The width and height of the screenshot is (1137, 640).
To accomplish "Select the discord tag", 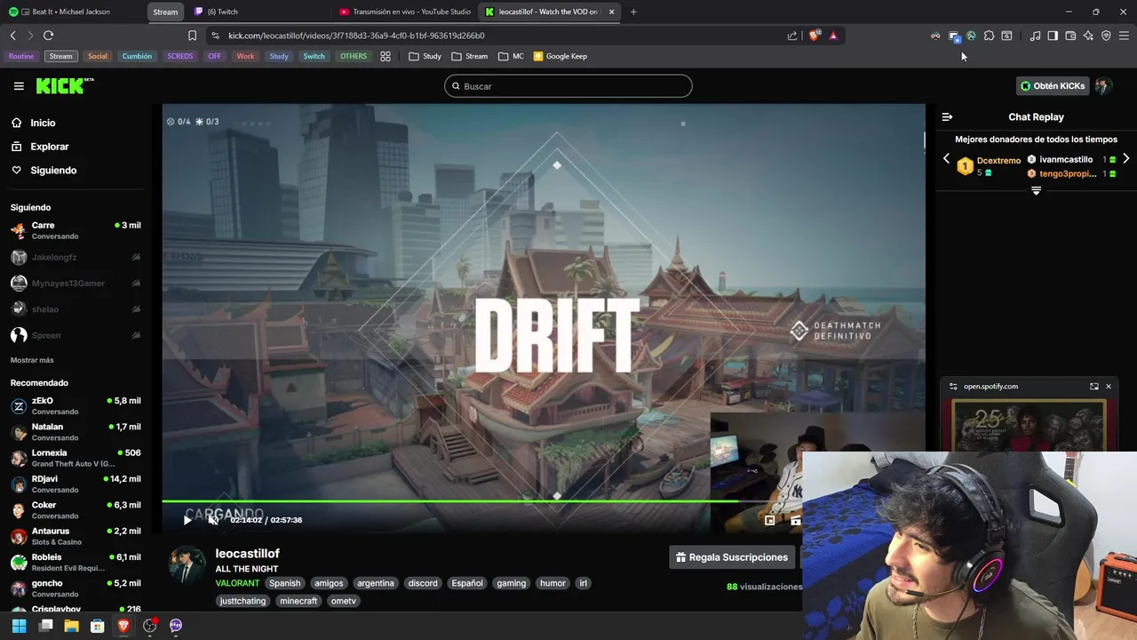I will click(423, 583).
